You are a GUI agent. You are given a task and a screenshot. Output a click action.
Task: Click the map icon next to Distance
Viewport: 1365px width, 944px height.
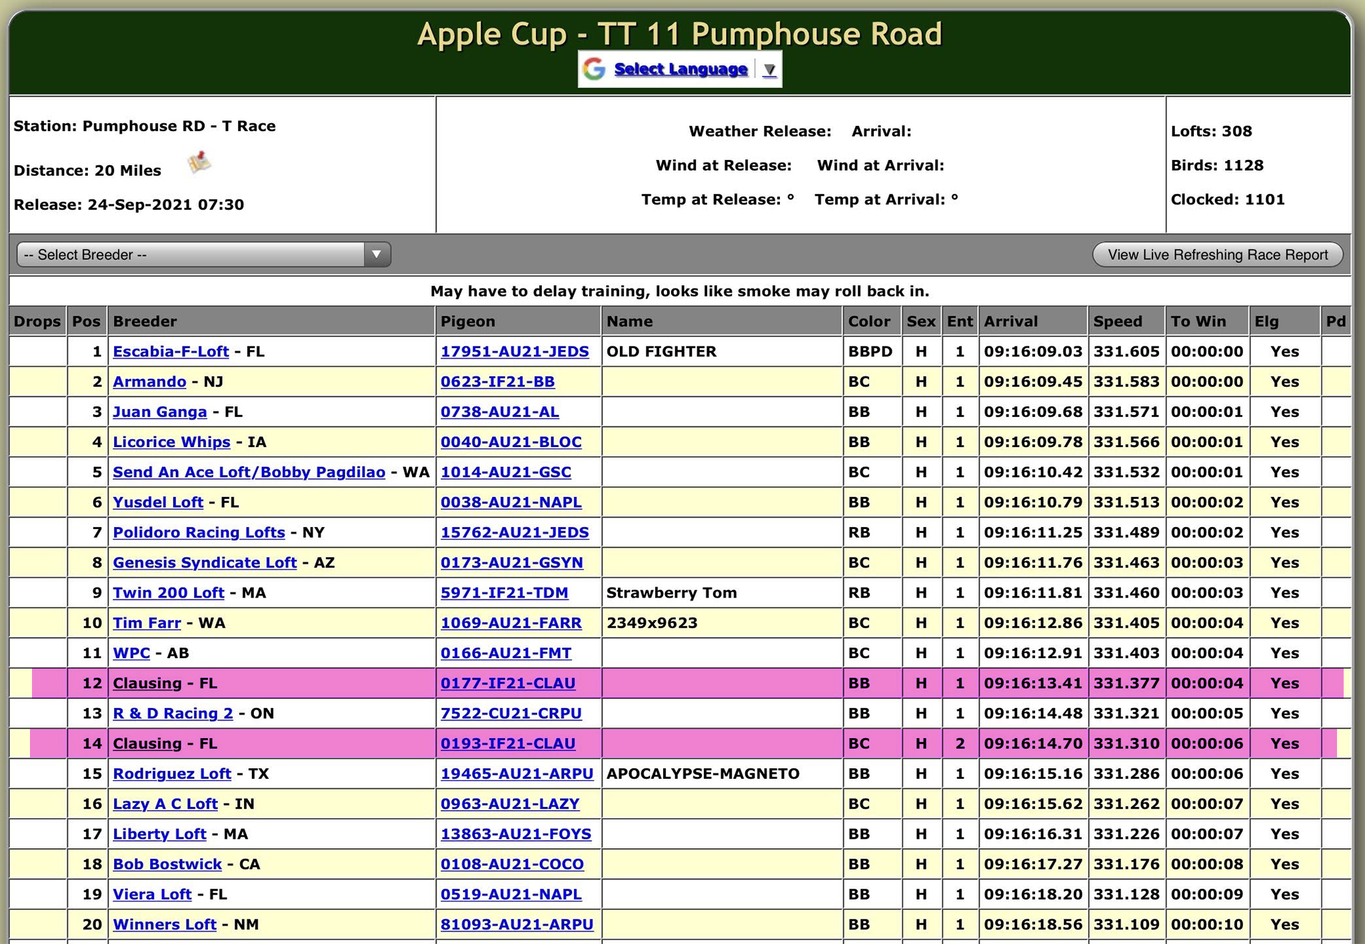pyautogui.click(x=199, y=163)
